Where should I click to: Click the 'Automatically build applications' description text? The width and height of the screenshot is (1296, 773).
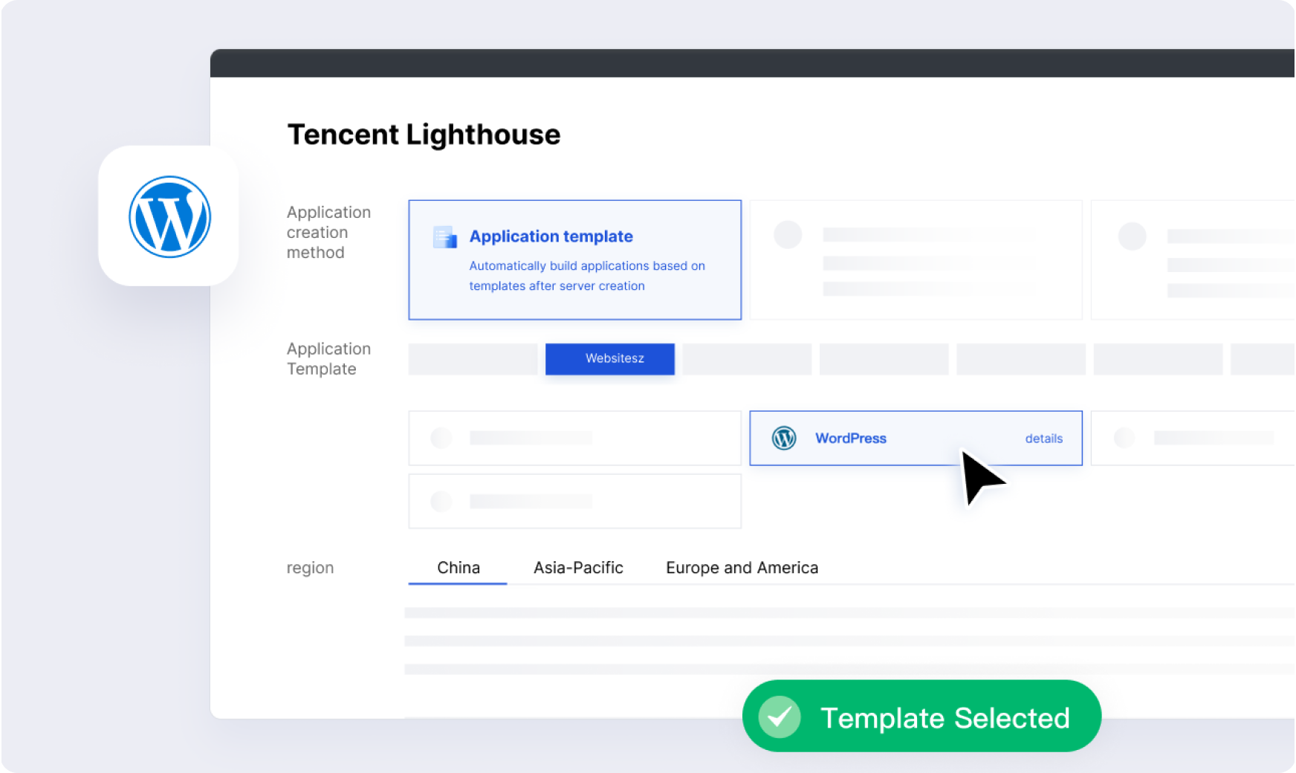coord(587,276)
